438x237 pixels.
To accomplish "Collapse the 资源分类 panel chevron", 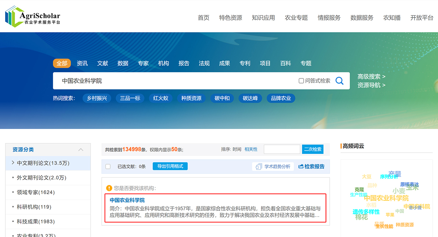I will pyautogui.click(x=81, y=149).
